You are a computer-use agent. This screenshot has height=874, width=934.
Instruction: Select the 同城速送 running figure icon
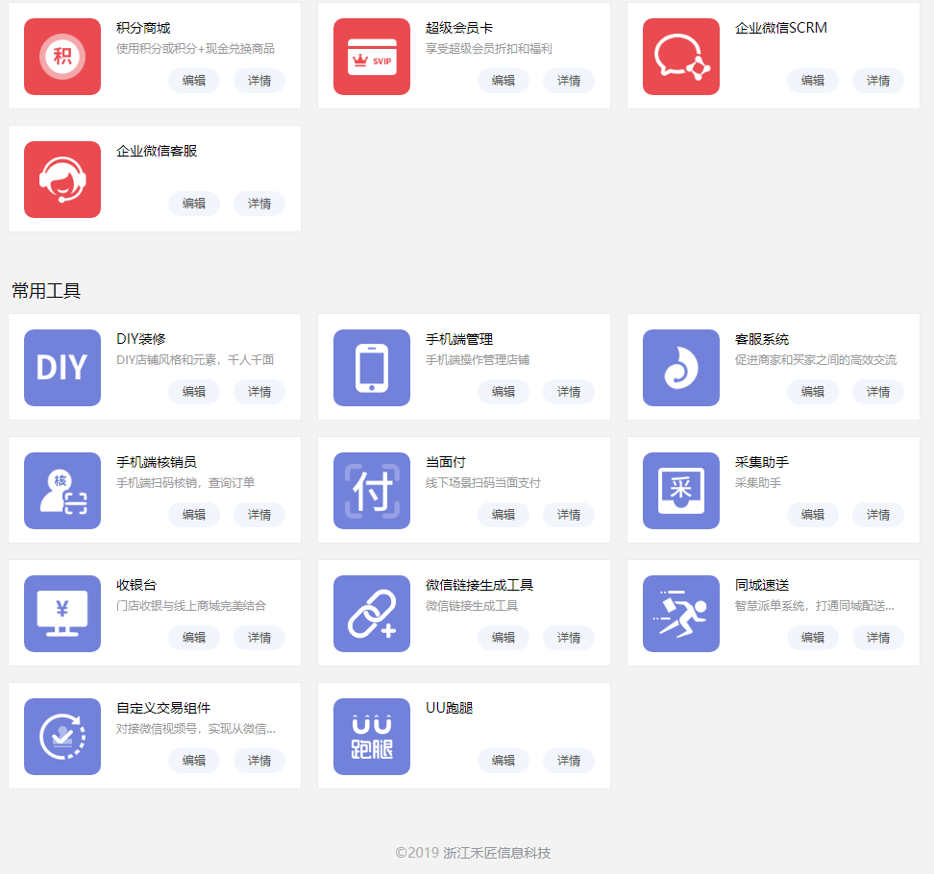pos(681,614)
